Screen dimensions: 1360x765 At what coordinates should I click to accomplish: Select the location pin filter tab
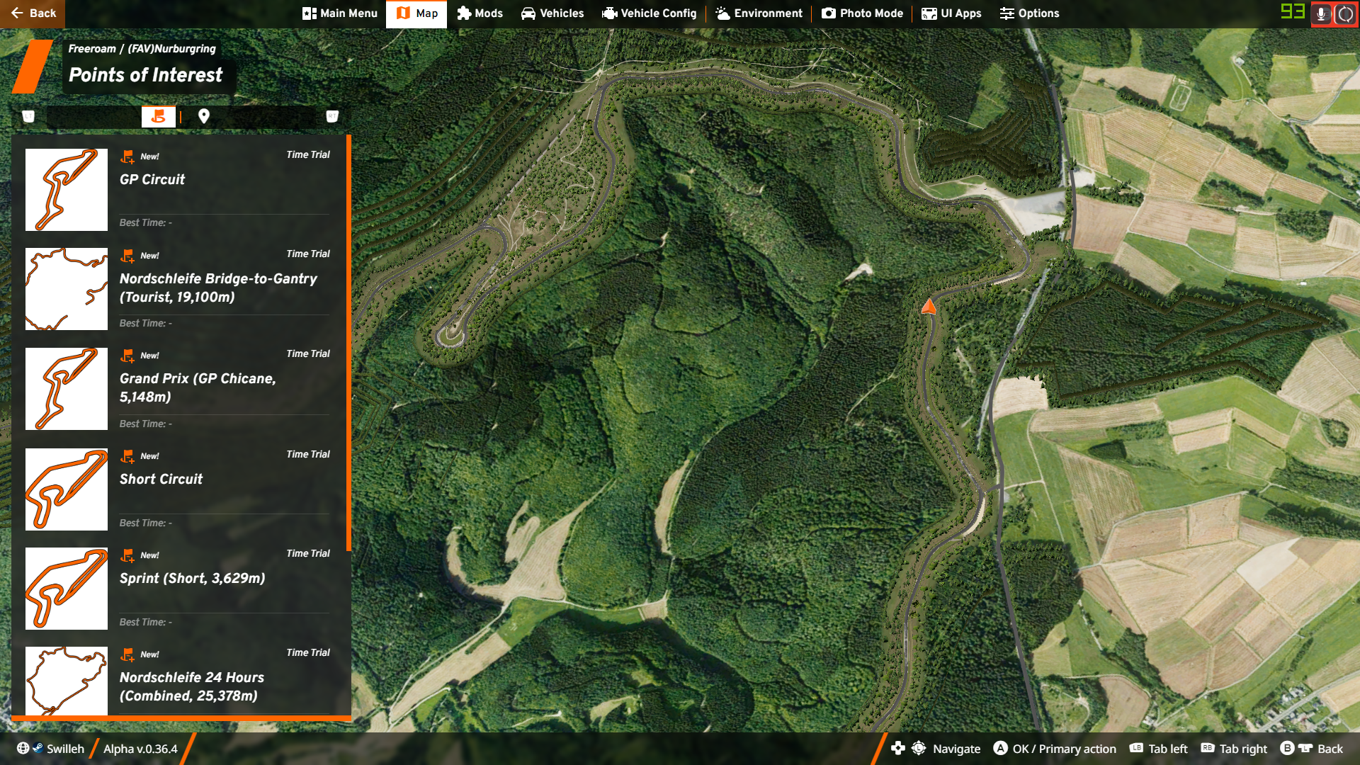(204, 117)
